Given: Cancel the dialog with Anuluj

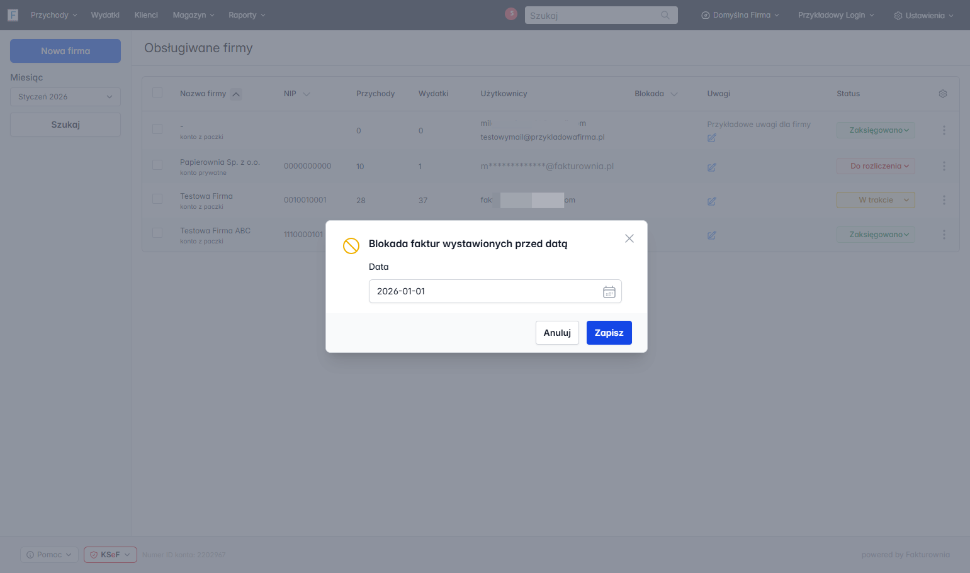Looking at the screenshot, I should point(557,333).
